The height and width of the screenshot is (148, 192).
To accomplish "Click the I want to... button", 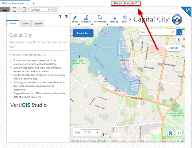I will 83,33.
